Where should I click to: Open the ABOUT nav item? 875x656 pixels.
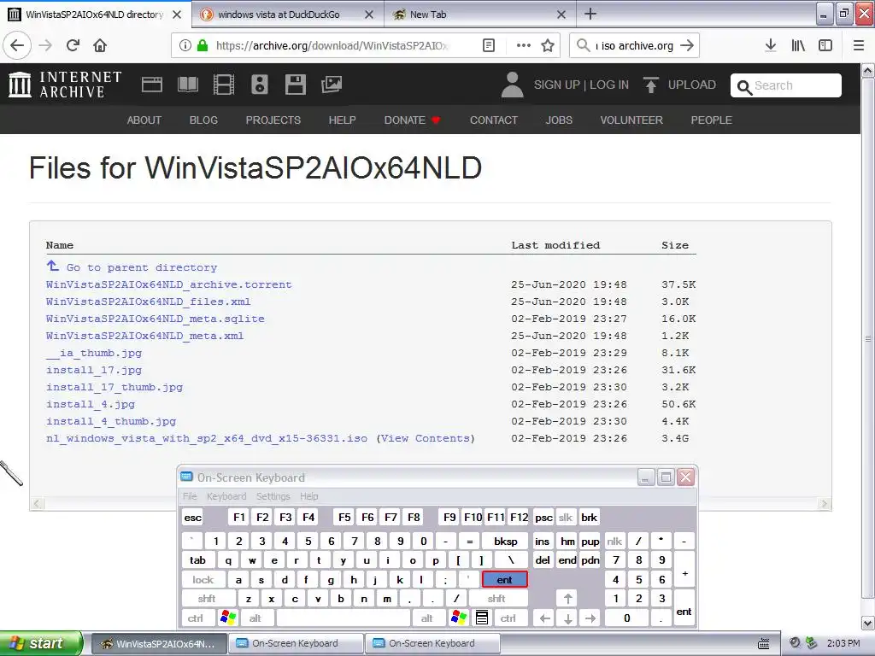coord(144,120)
